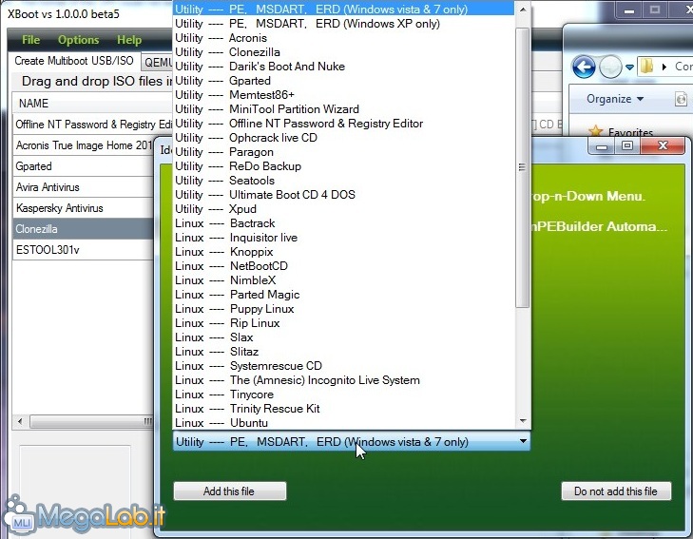Choose Linux Slitaz option

click(x=344, y=351)
